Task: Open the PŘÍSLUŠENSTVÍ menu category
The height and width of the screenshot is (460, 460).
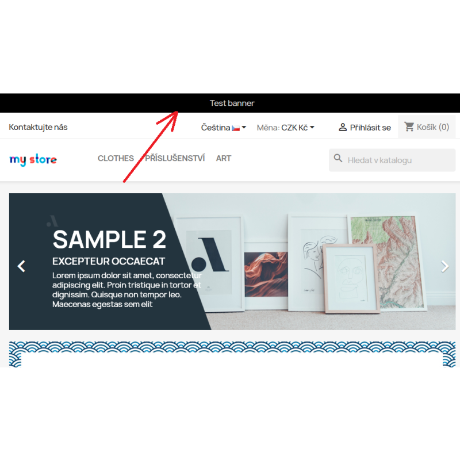Action: 175,158
